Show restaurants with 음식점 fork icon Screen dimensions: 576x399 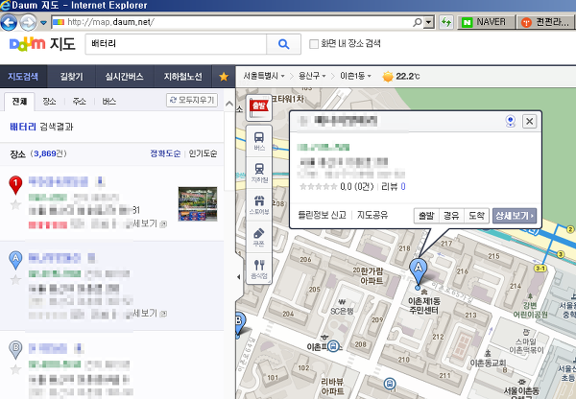click(x=259, y=269)
